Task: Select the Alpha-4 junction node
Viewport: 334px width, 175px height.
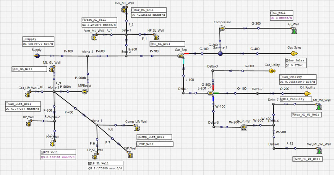Action: [87, 55]
